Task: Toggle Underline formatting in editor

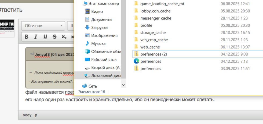Action: coord(45,37)
